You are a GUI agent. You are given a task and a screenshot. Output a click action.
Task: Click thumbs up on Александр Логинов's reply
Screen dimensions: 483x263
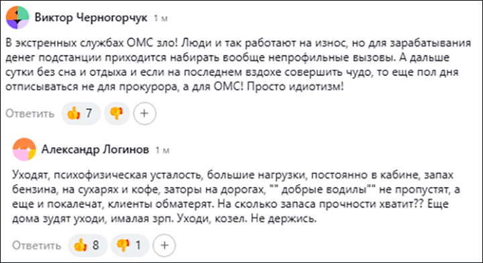point(87,246)
